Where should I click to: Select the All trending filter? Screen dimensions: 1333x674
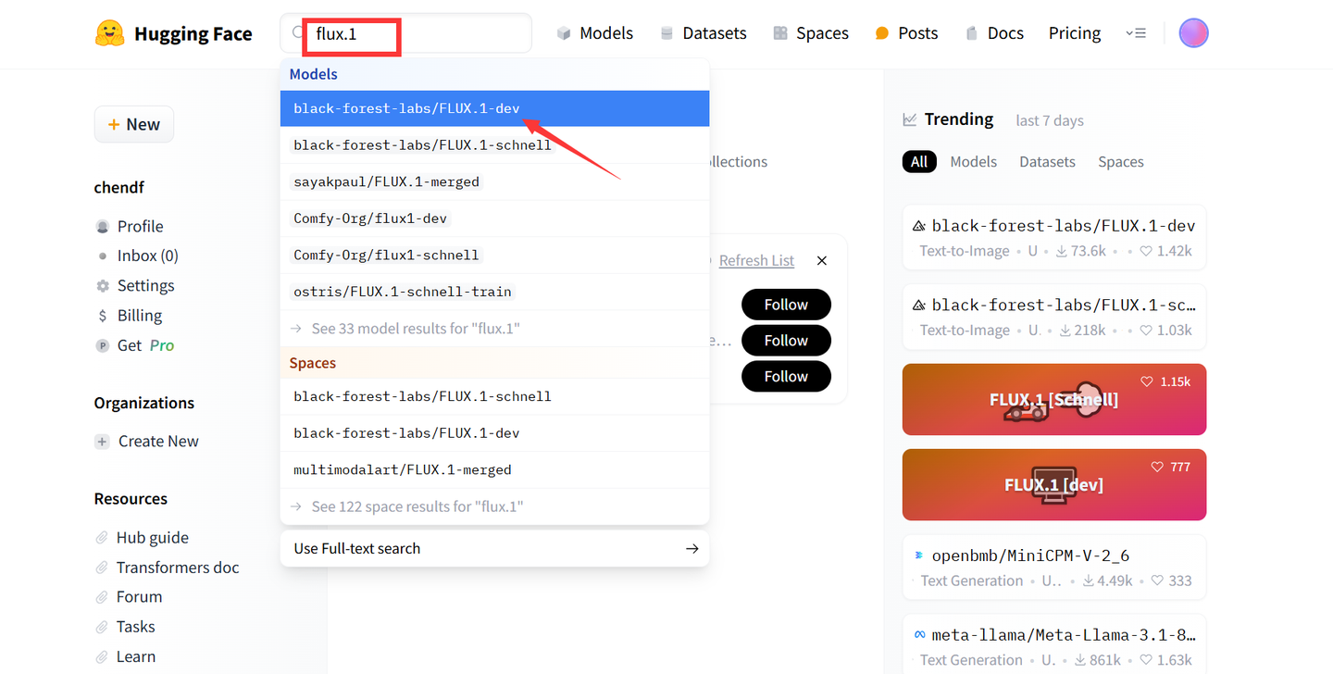pos(918,162)
